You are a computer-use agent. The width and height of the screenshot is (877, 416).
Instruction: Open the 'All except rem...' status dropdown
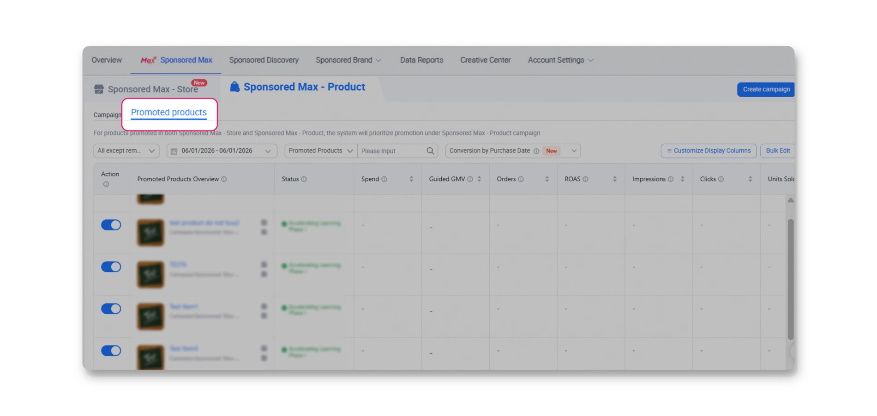[x=126, y=151]
